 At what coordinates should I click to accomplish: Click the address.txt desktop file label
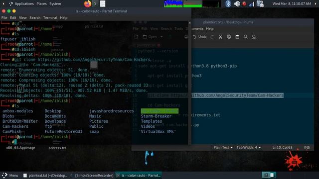57,148
